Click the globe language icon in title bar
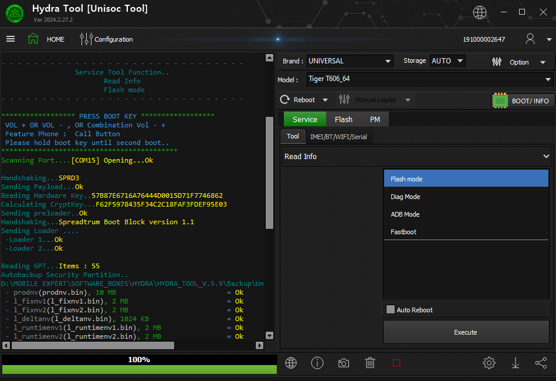Screen dimensions: 556x381 (479, 12)
